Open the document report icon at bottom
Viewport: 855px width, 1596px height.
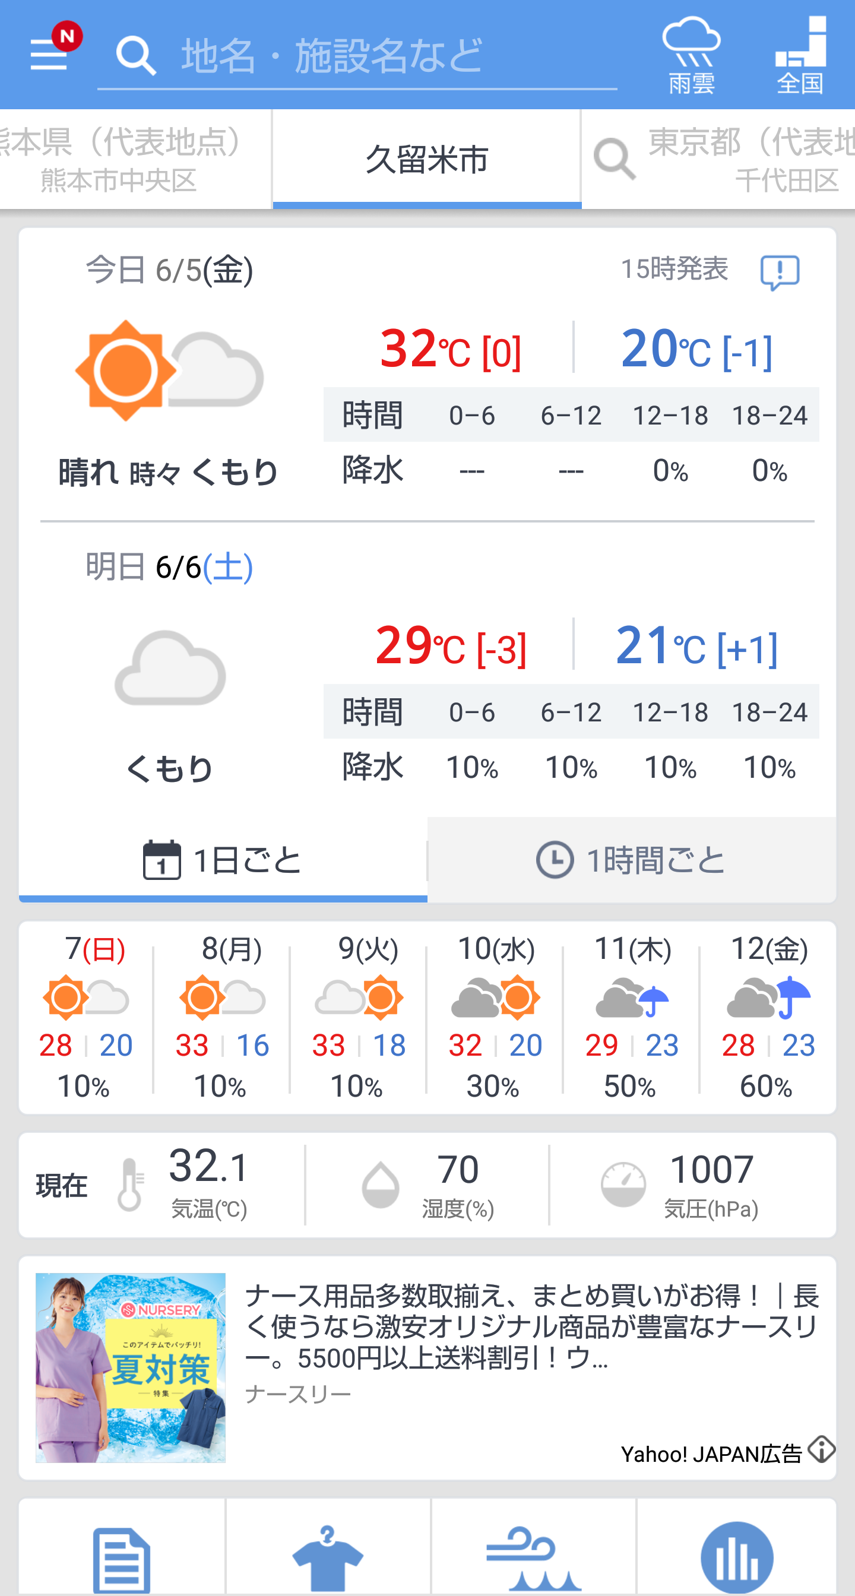(122, 1558)
